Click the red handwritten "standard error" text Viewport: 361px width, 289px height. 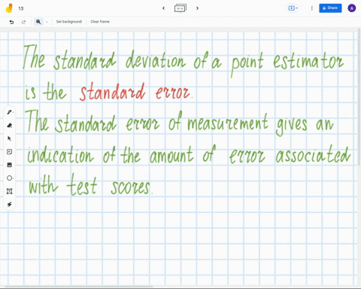pos(136,93)
